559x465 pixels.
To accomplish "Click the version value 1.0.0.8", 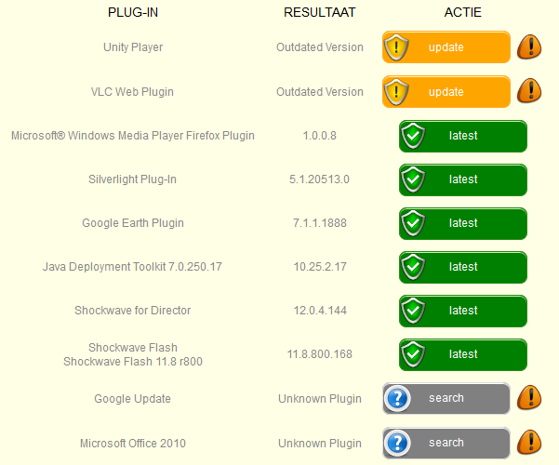I will click(x=319, y=136).
